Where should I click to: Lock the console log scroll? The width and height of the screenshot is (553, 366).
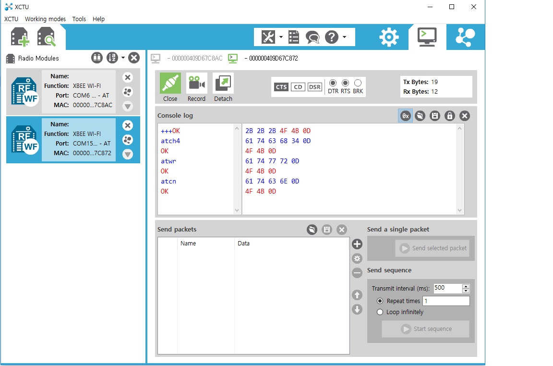[450, 116]
